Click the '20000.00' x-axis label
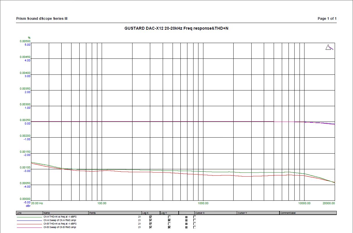The image size is (353, 233). coord(329,203)
